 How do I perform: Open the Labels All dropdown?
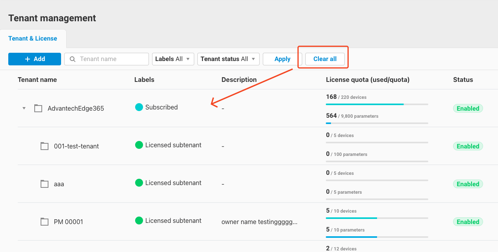click(x=173, y=59)
